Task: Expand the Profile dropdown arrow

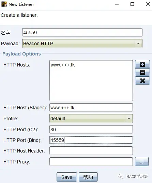Action: 129,119
